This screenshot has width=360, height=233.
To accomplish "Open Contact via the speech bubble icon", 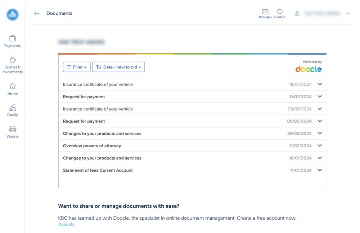I will [280, 13].
